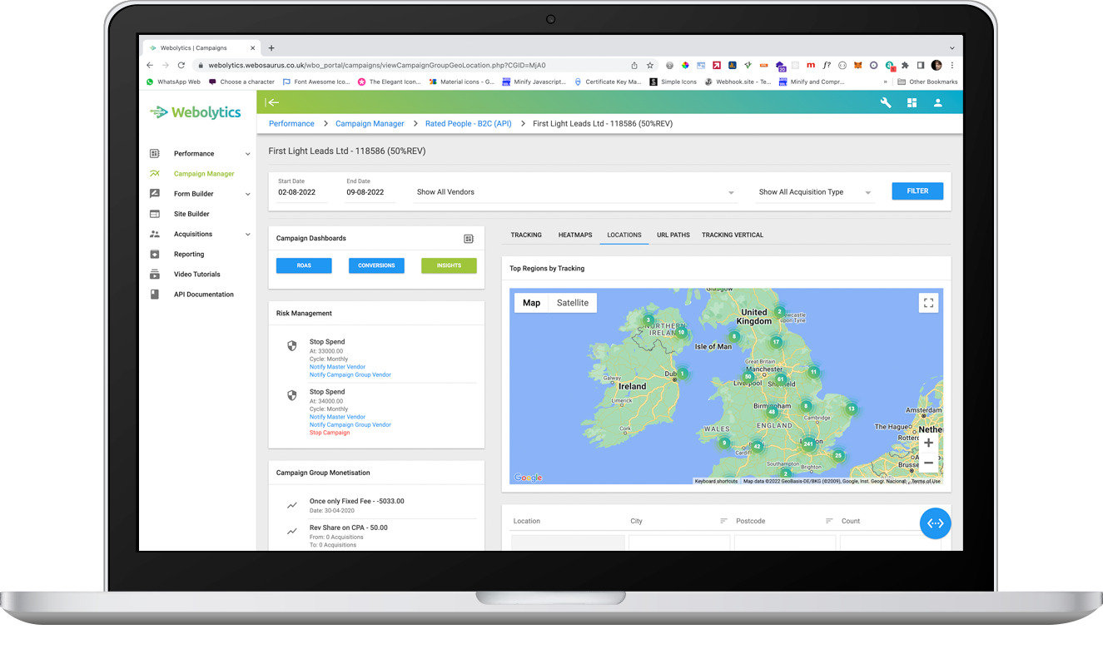The height and width of the screenshot is (649, 1103).
Task: Collapse the sidebar with the arrow icon
Action: (272, 102)
